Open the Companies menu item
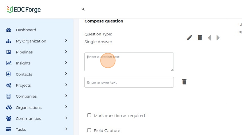Image resolution: width=242 pixels, height=135 pixels. (x=26, y=96)
